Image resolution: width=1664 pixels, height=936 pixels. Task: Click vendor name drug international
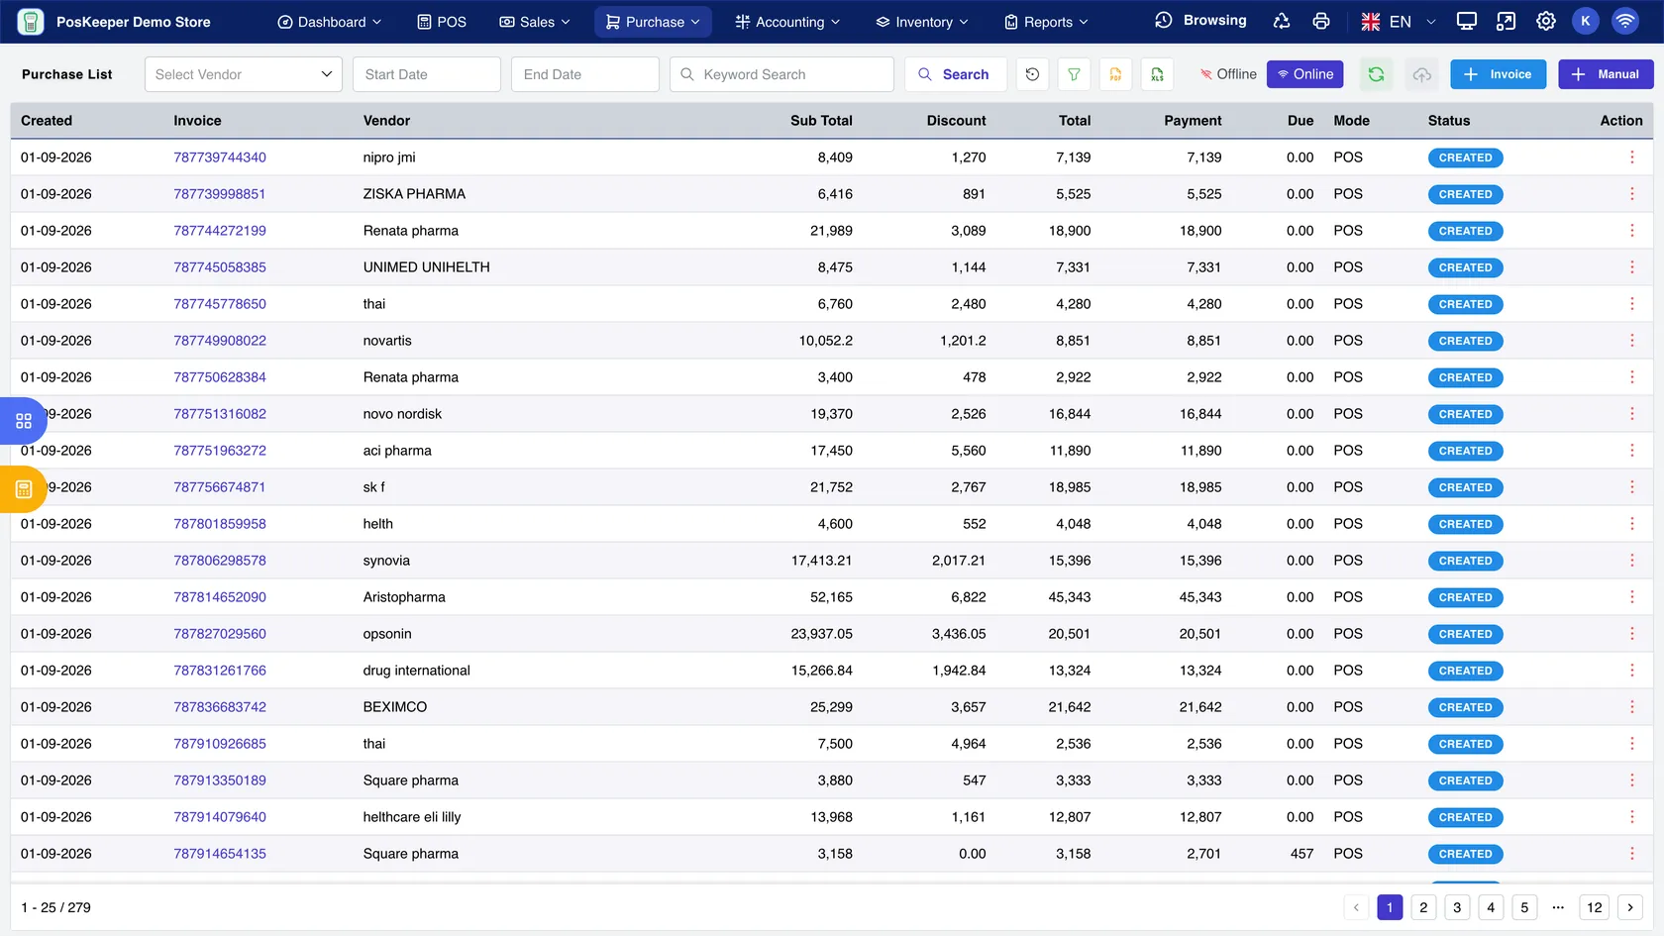pos(416,671)
